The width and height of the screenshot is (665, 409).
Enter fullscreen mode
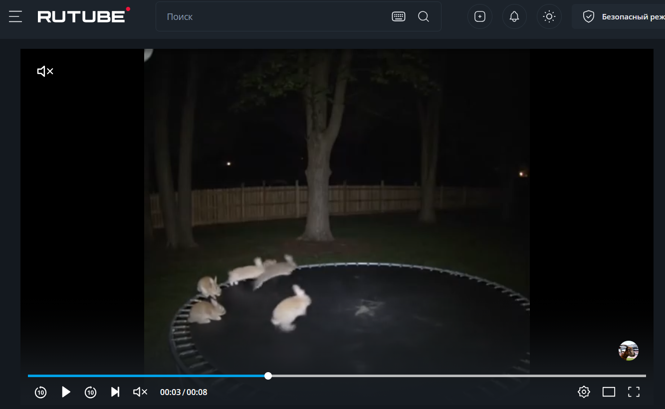click(x=634, y=392)
